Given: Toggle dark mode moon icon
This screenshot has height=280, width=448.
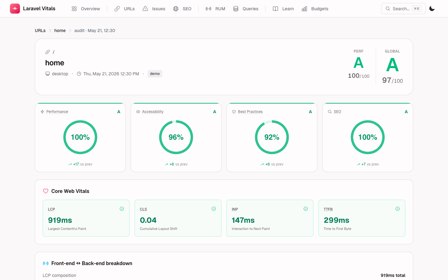Looking at the screenshot, I should pyautogui.click(x=432, y=9).
